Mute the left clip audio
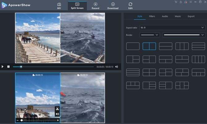Screen dimensions: 207x124 point(57,114)
